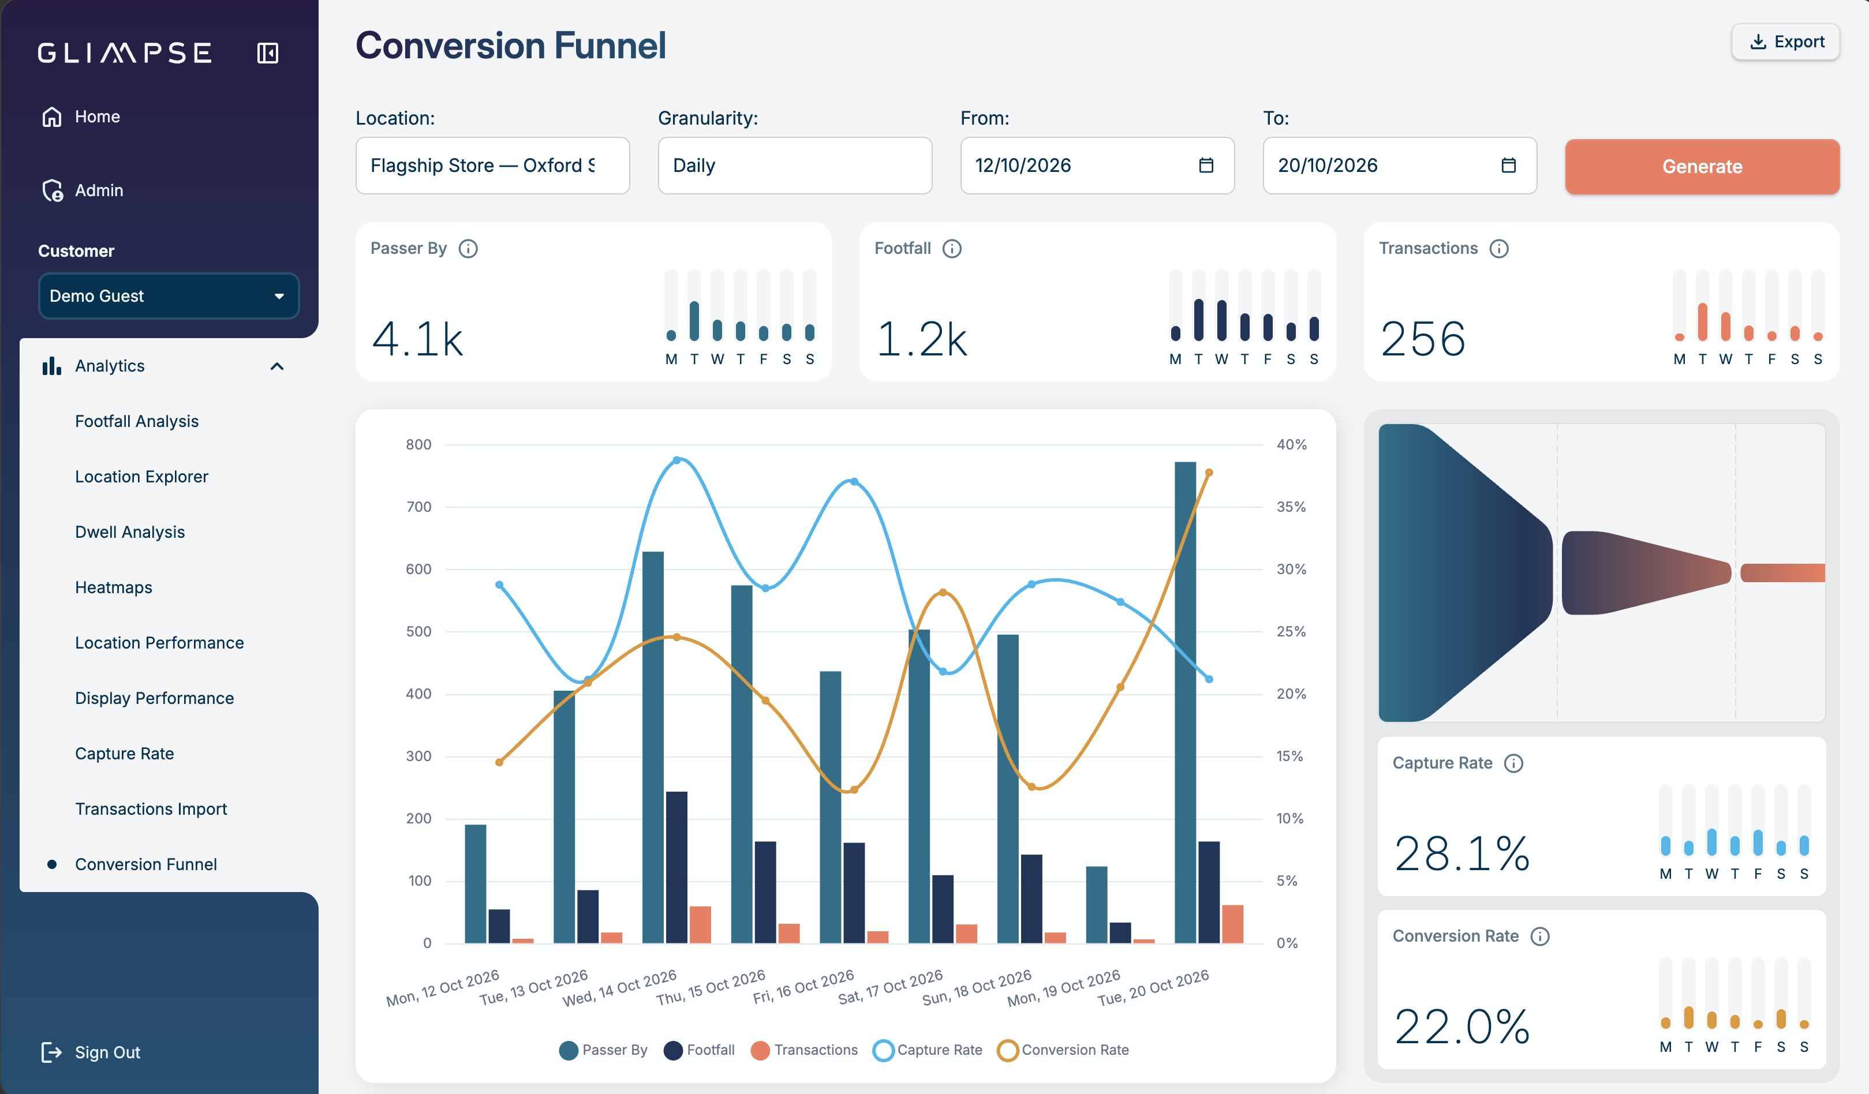Click the From date field 12/10/2026
The image size is (1869, 1094).
1097,165
